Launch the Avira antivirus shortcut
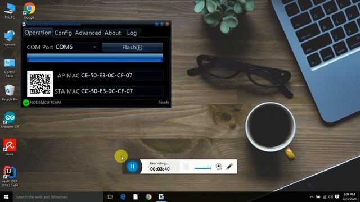The image size is (360, 202). pyautogui.click(x=10, y=146)
